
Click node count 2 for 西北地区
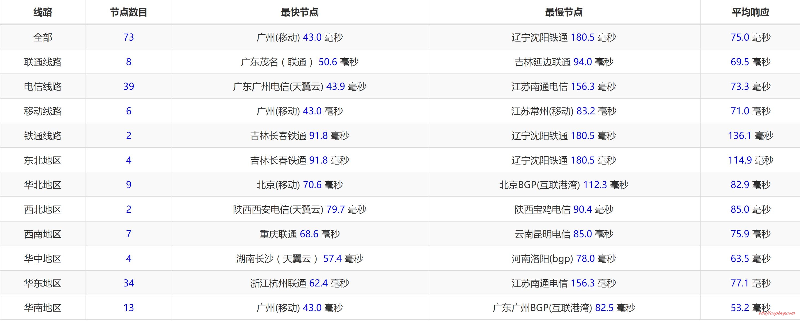coord(129,209)
